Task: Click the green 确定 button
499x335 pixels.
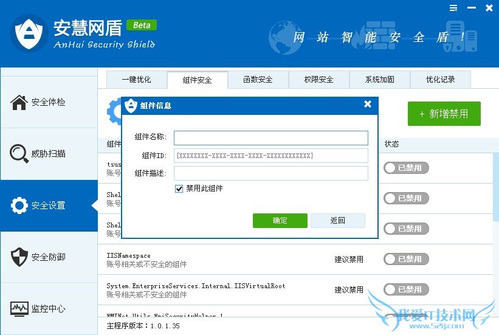Action: point(280,221)
